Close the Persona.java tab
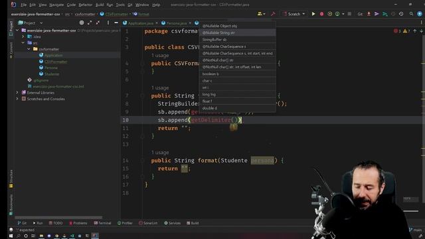The width and height of the screenshot is (425, 239). pyautogui.click(x=190, y=23)
